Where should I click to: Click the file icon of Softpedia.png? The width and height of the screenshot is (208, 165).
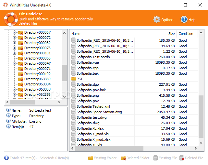point(73,95)
